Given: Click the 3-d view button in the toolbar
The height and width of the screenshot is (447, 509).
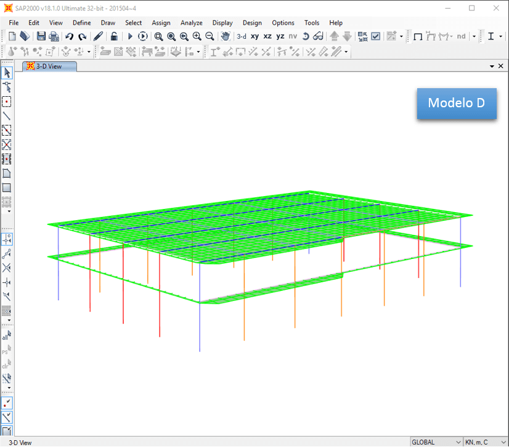Looking at the screenshot, I should point(241,36).
